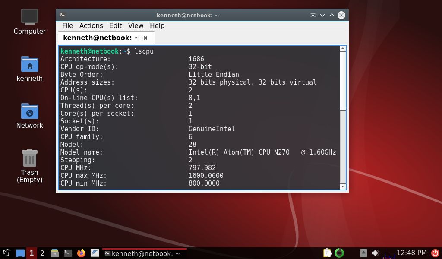442x259 pixels.
Task: Open the application launcher menu in the panel
Action: [x=6, y=253]
